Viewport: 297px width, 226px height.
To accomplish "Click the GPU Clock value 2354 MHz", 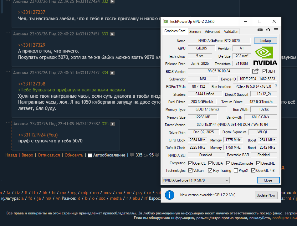I will 197,140.
